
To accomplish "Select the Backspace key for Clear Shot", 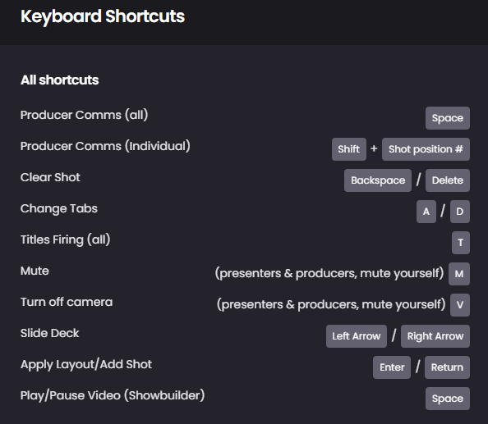I will click(x=378, y=180).
